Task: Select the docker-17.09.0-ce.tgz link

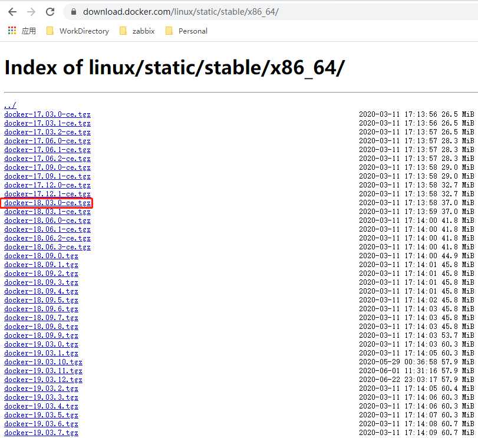Action: pyautogui.click(x=47, y=167)
